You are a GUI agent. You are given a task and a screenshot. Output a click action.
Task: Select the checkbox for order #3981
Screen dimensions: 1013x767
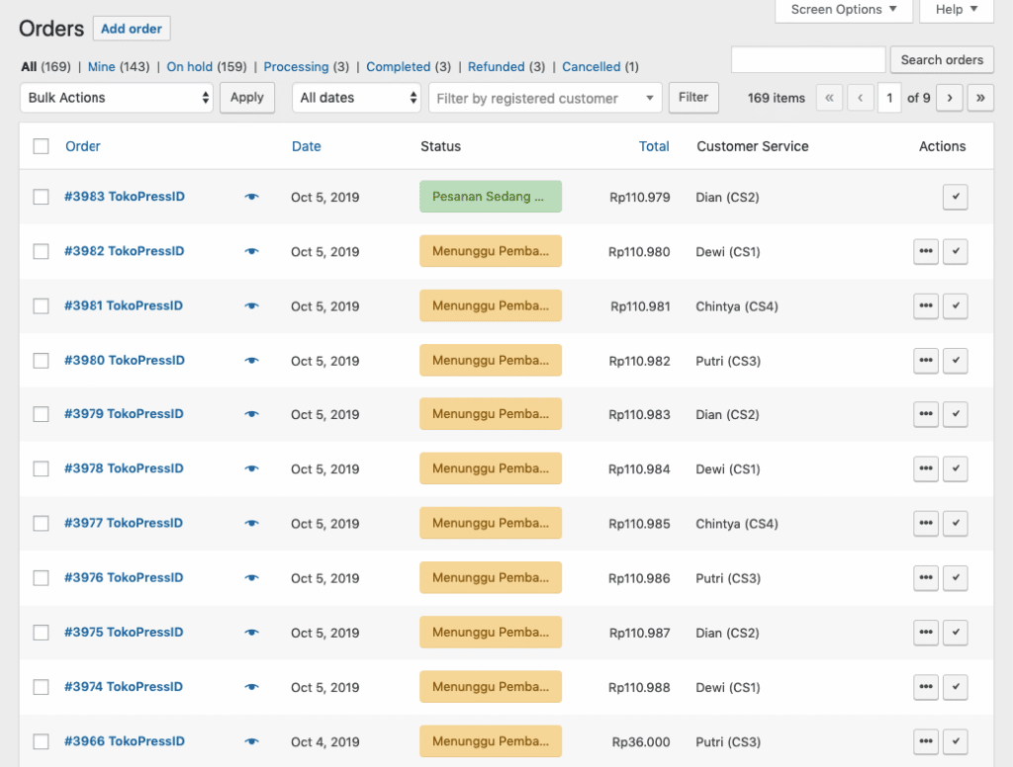[x=41, y=305]
